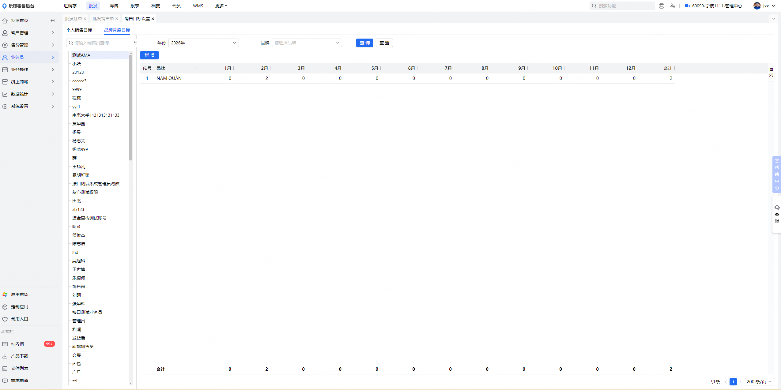
Task: Change the 200 条/页 page size
Action: [x=759, y=382]
